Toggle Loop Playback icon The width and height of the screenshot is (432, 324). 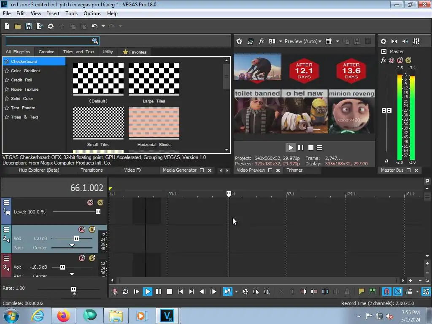coord(125,292)
